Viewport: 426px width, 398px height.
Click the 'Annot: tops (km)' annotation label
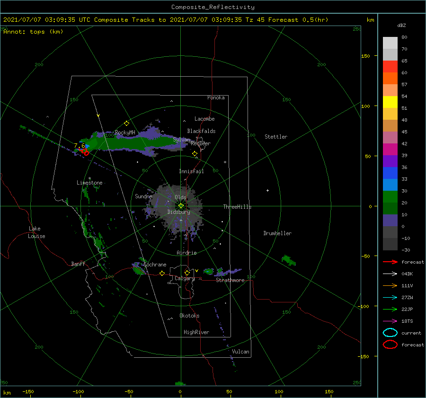pos(33,32)
